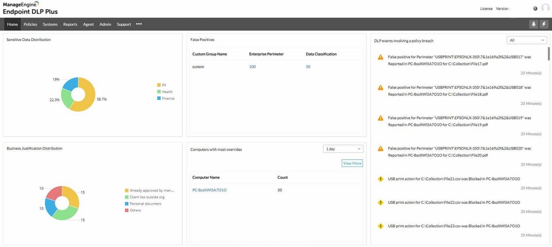Viewport: 552px width, 247px height.
Task: Open the help question mark icon
Action: pyautogui.click(x=535, y=9)
